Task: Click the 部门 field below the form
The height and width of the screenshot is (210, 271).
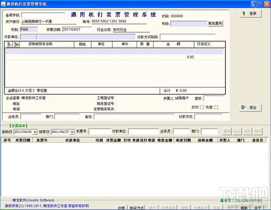Action: [67, 117]
